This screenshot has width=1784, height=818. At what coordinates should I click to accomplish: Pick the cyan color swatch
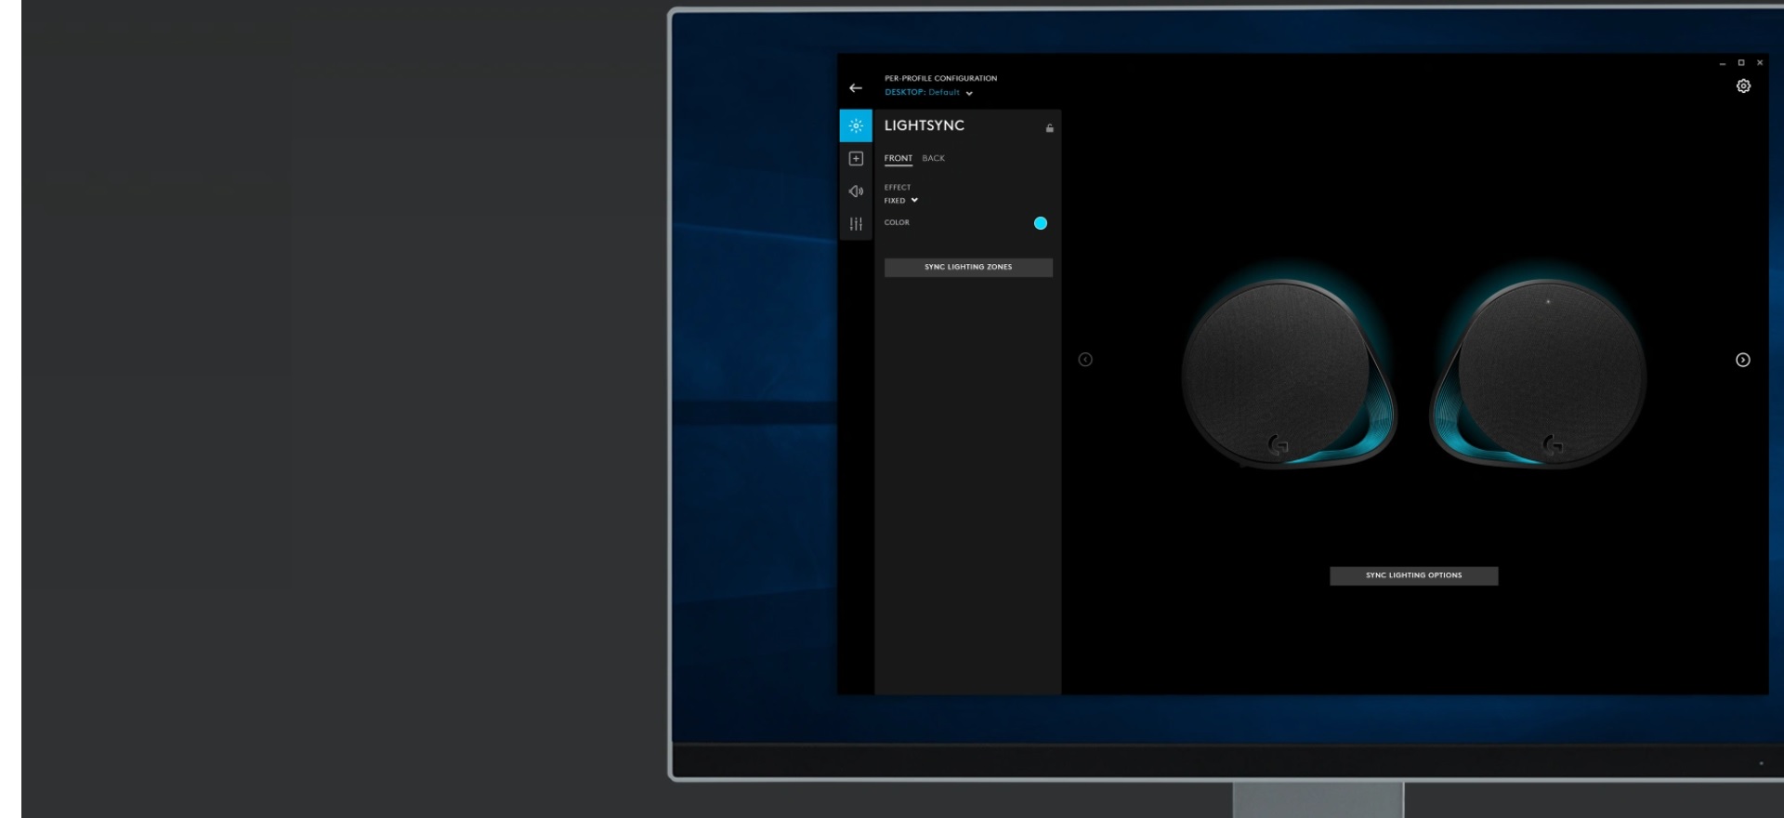pyautogui.click(x=1041, y=223)
